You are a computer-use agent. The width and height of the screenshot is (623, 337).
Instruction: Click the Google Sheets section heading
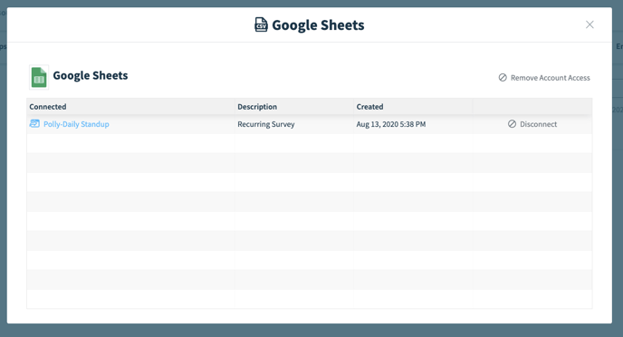(91, 75)
